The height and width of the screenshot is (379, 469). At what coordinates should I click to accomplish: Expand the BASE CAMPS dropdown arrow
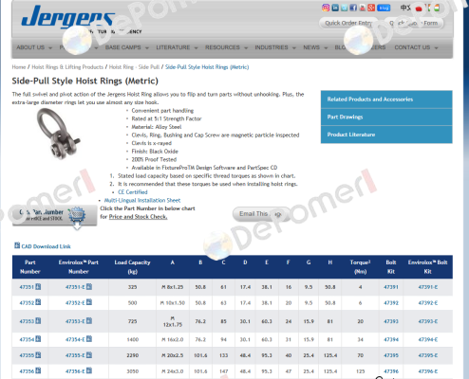coord(147,48)
